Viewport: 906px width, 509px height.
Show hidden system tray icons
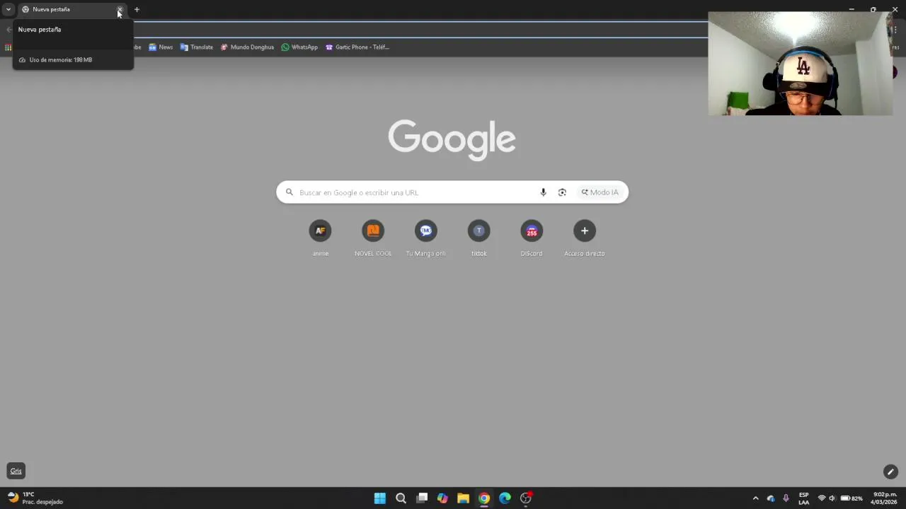(755, 498)
